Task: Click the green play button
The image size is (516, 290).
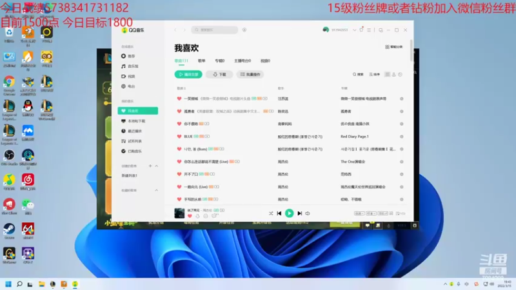Action: [289, 213]
